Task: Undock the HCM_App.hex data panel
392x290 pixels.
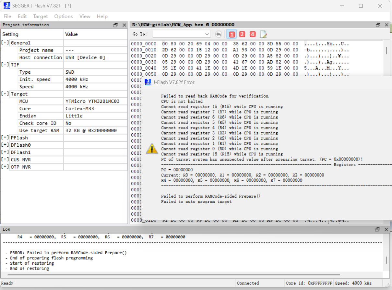Action: click(x=378, y=25)
